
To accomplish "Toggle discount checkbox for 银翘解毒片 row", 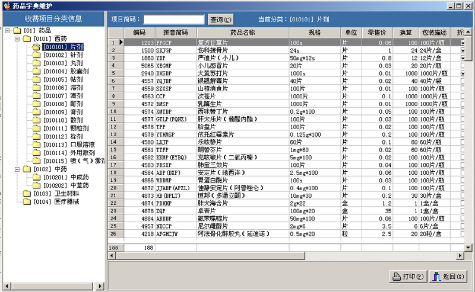I will 463,81.
